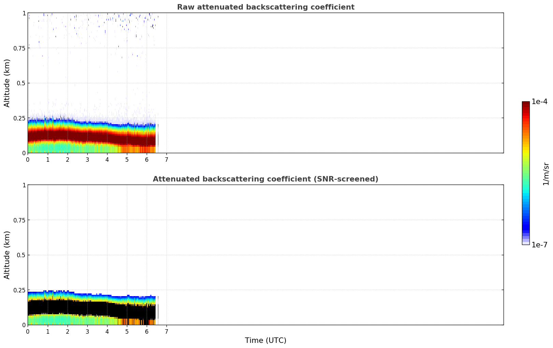Click the '4' time tick under raw plot

(107, 159)
